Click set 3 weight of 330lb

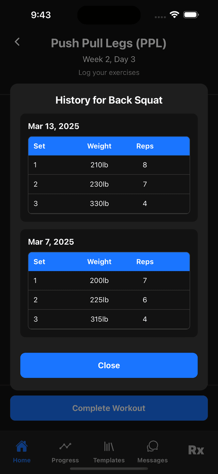point(99,203)
